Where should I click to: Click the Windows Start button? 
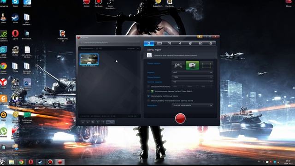(x=2, y=162)
